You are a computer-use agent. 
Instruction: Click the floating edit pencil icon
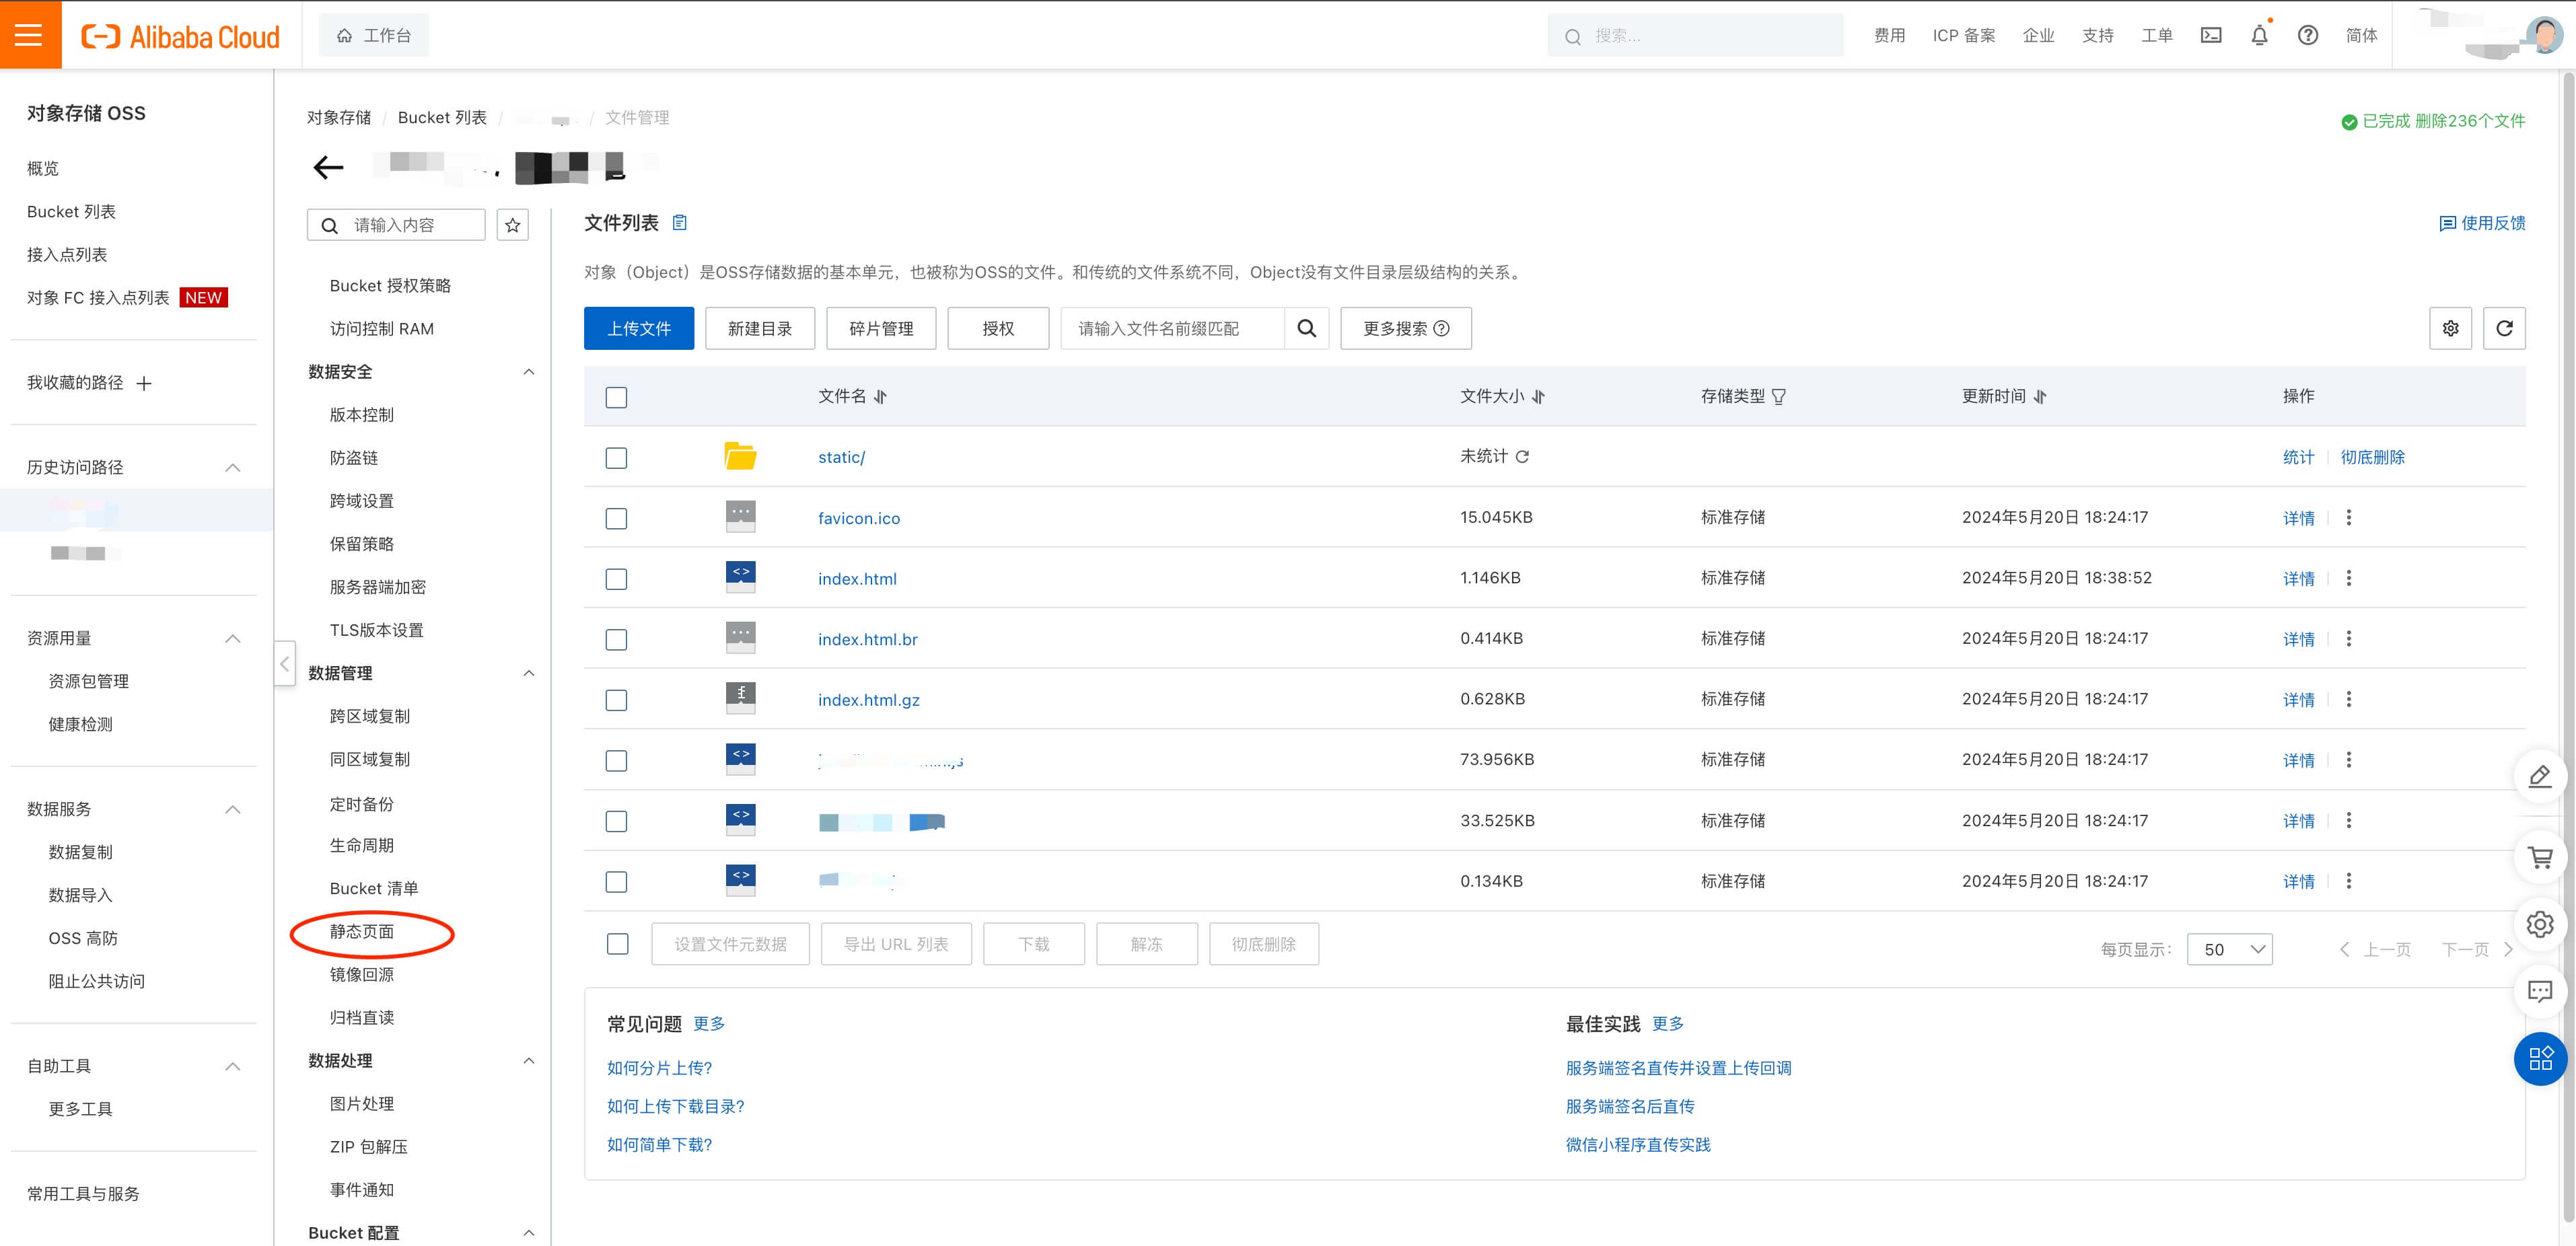click(x=2540, y=776)
